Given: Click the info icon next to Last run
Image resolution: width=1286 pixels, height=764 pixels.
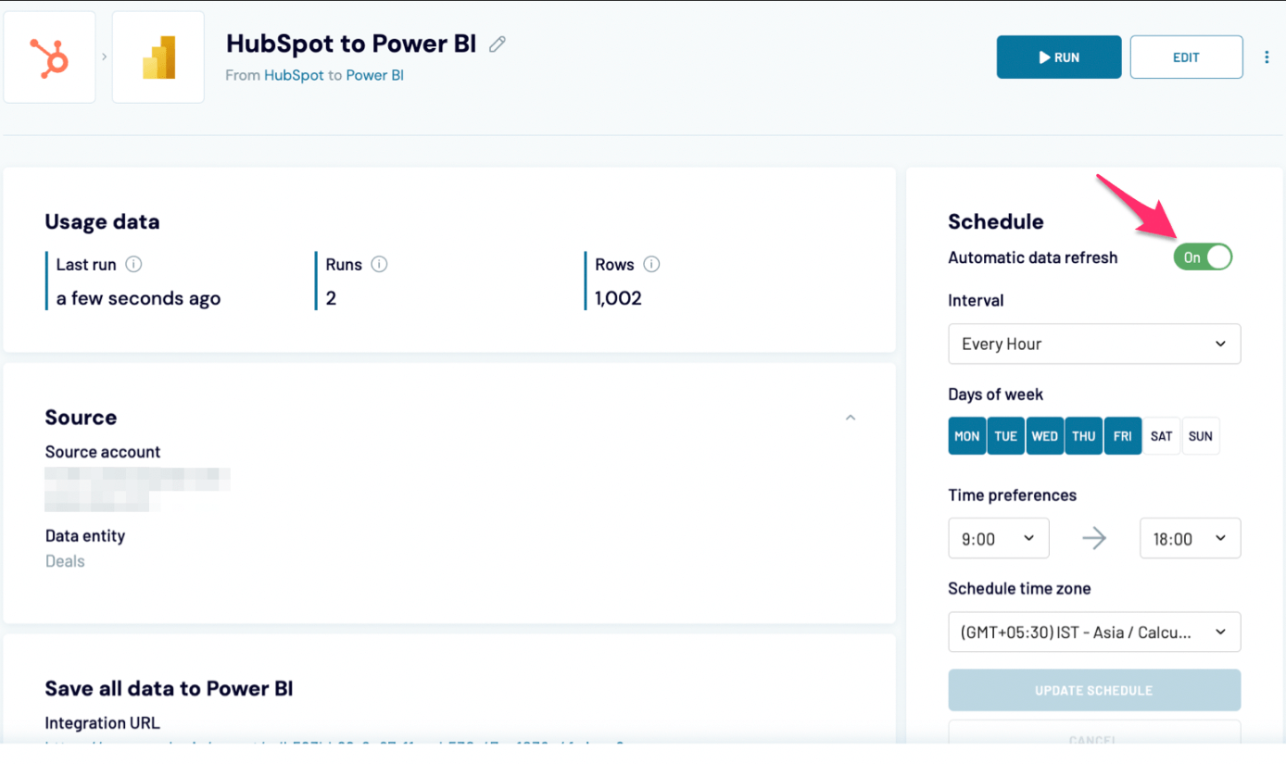Looking at the screenshot, I should coord(133,264).
